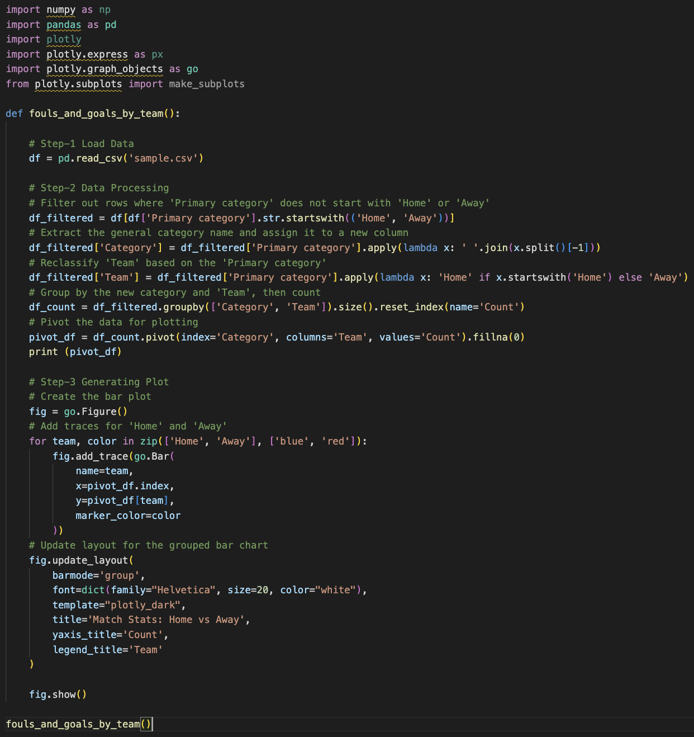694x737 pixels.
Task: Click the 'template="plotly_dark",' argument
Action: coord(119,605)
